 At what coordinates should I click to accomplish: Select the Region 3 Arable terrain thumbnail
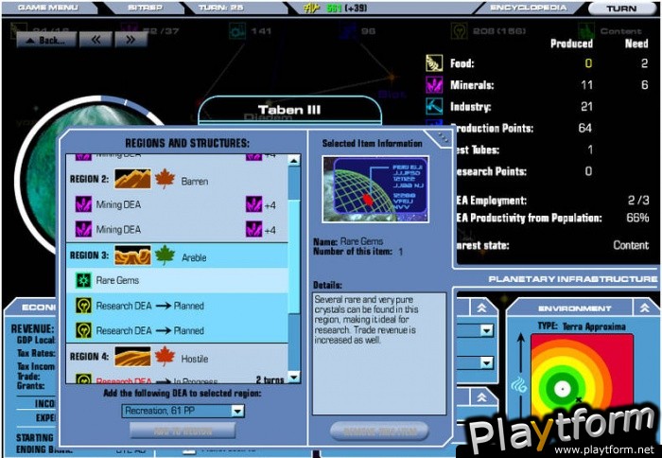(132, 255)
